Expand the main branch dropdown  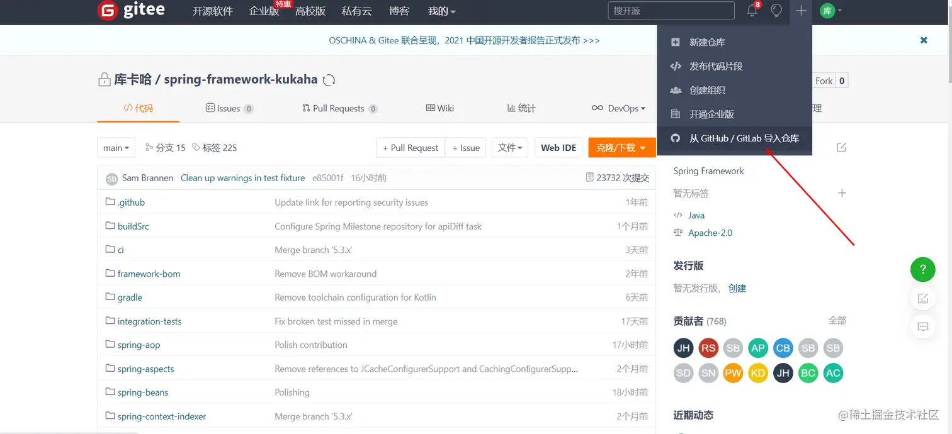coord(116,148)
